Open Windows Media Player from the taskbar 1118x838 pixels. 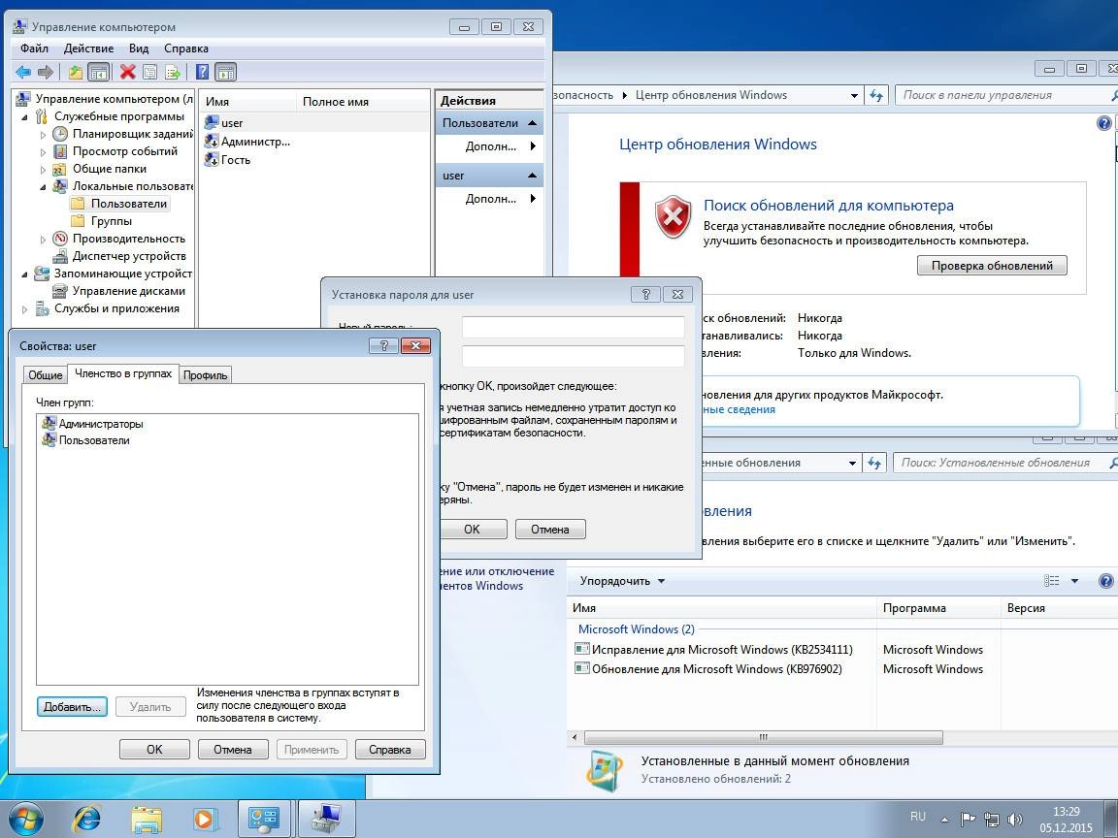coord(206,819)
